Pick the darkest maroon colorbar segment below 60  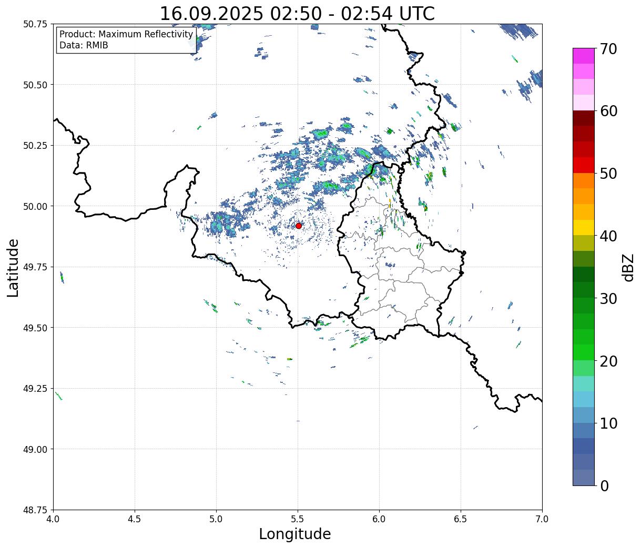(x=584, y=118)
